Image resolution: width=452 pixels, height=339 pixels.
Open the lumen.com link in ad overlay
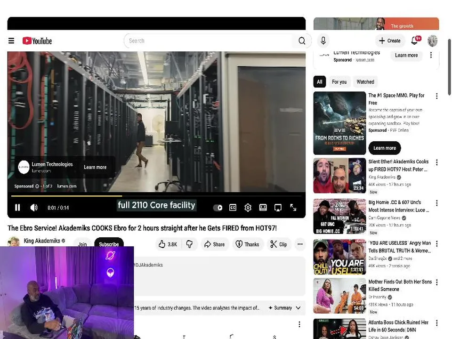[x=66, y=186]
